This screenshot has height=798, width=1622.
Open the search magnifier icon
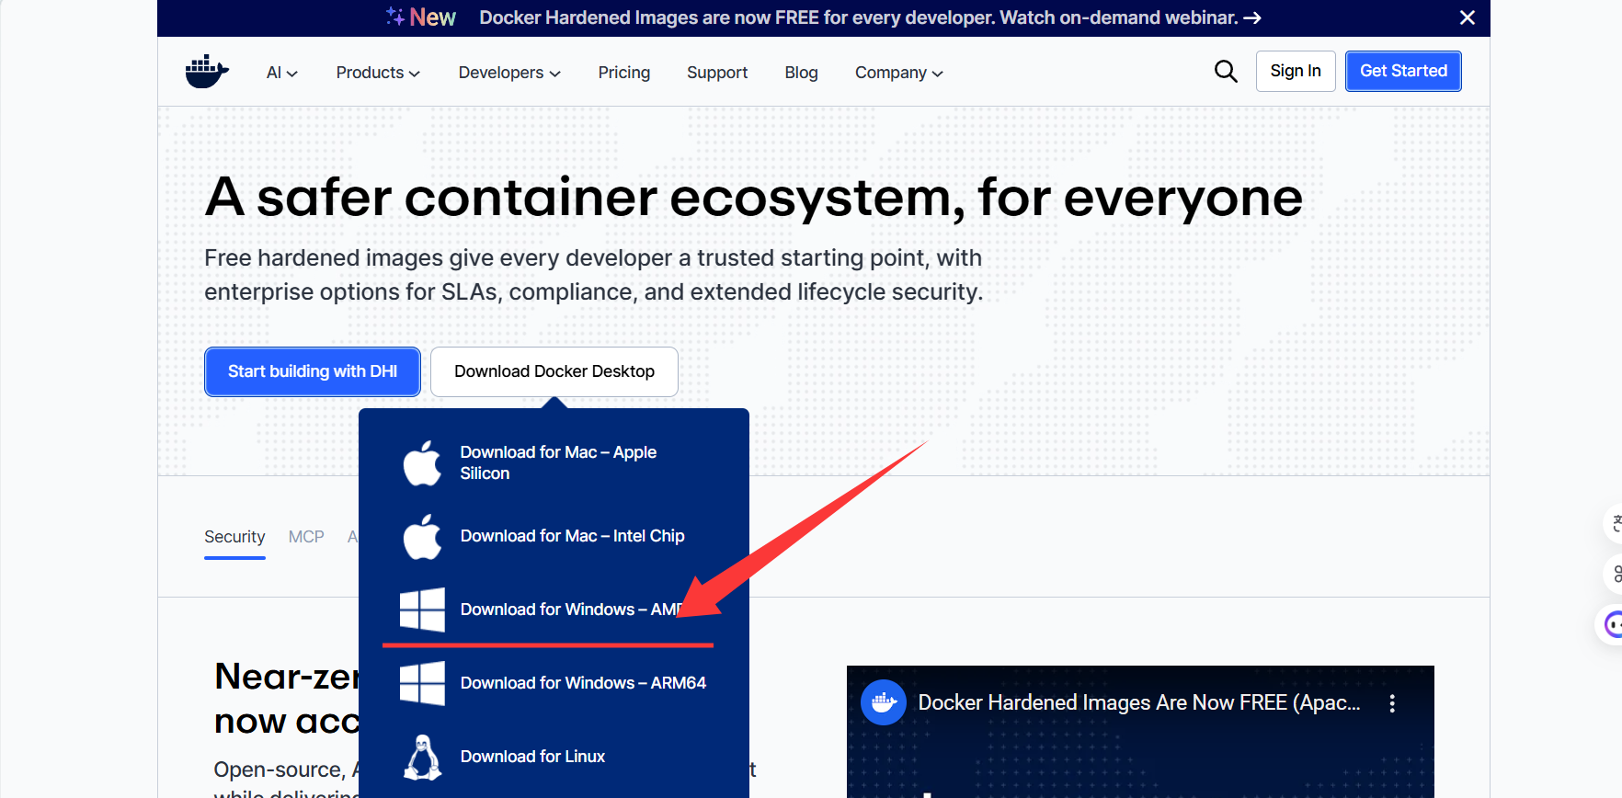tap(1226, 71)
